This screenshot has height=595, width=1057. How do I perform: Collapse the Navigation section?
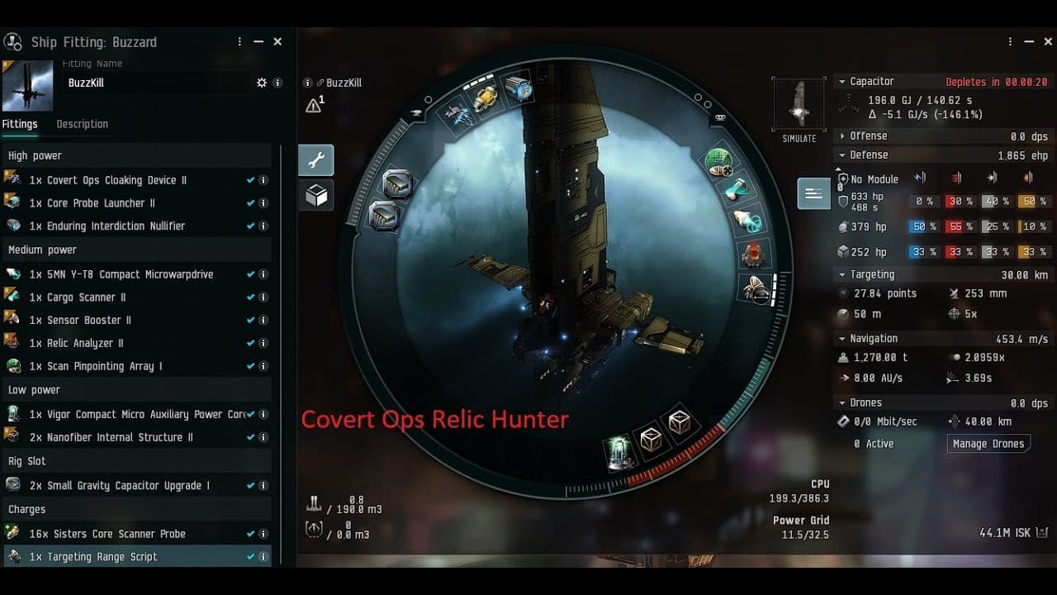pos(841,339)
